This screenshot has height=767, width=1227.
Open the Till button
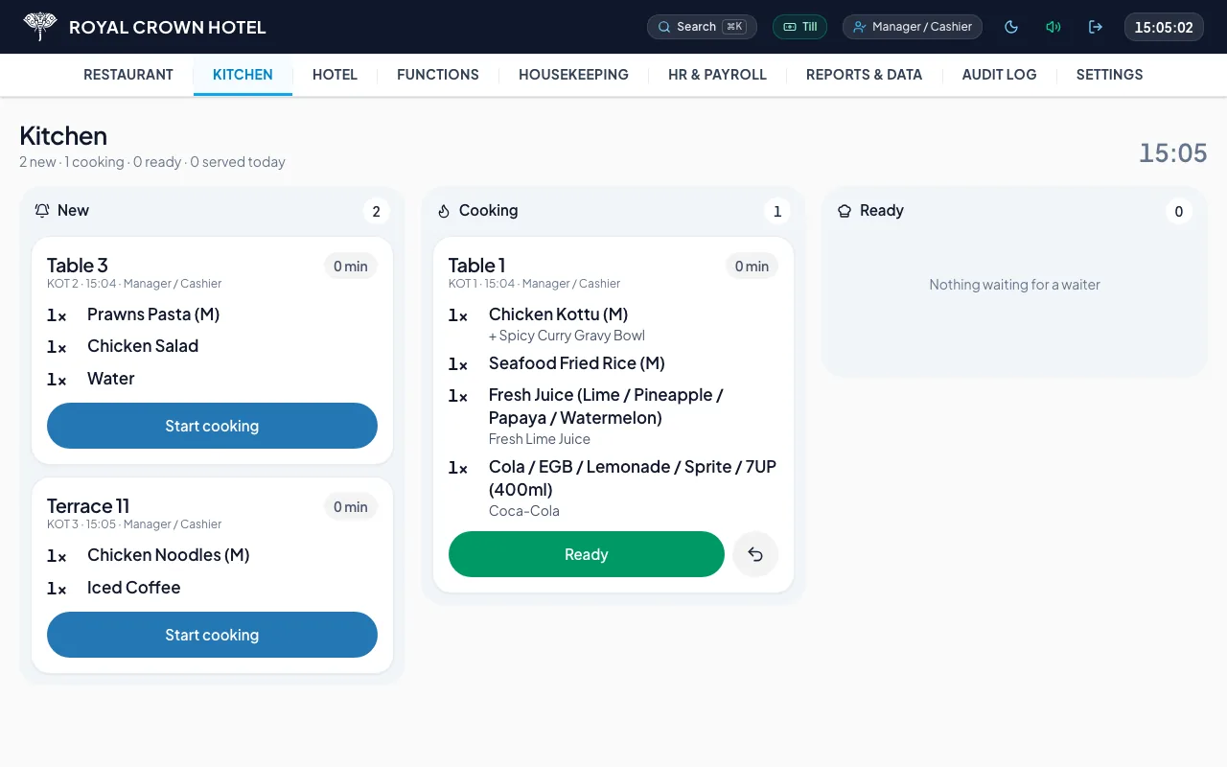799,27
